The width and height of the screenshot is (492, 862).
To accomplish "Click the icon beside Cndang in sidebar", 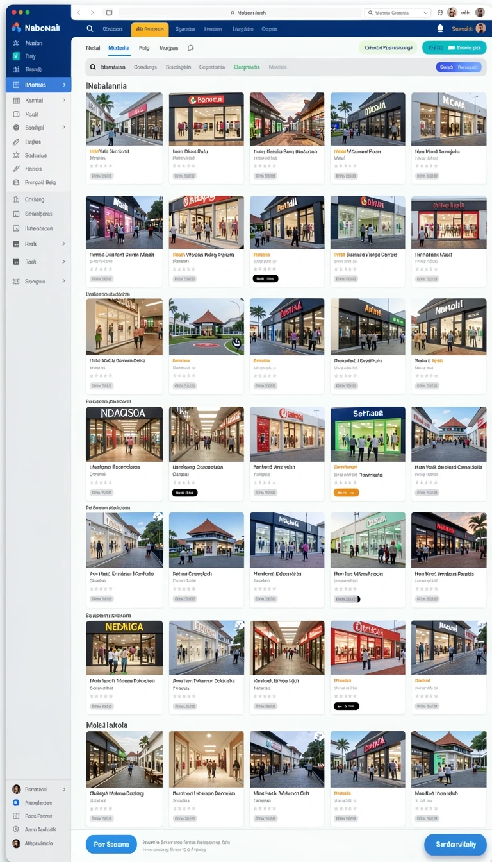I will 16,199.
